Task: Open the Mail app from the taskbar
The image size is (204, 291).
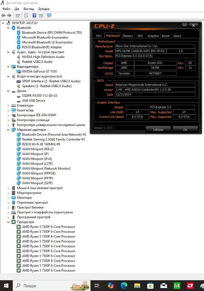Action: 164,286
